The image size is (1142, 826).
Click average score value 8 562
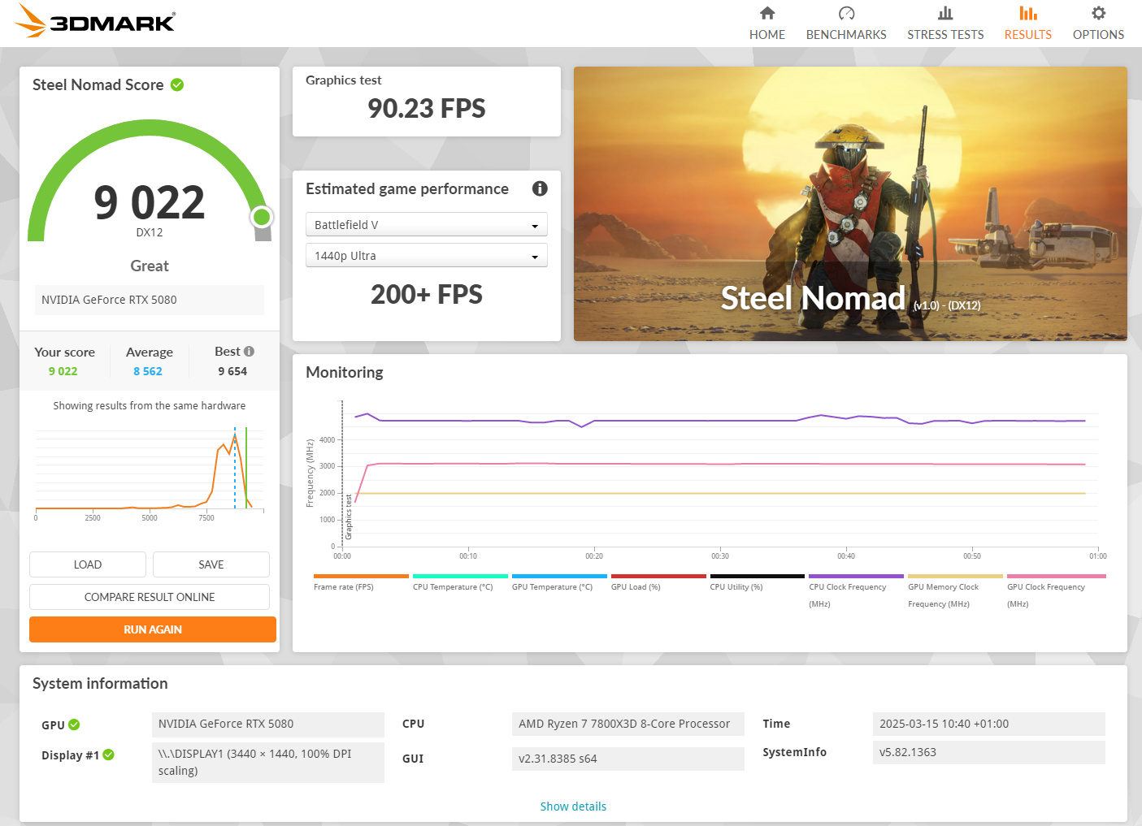pos(148,371)
